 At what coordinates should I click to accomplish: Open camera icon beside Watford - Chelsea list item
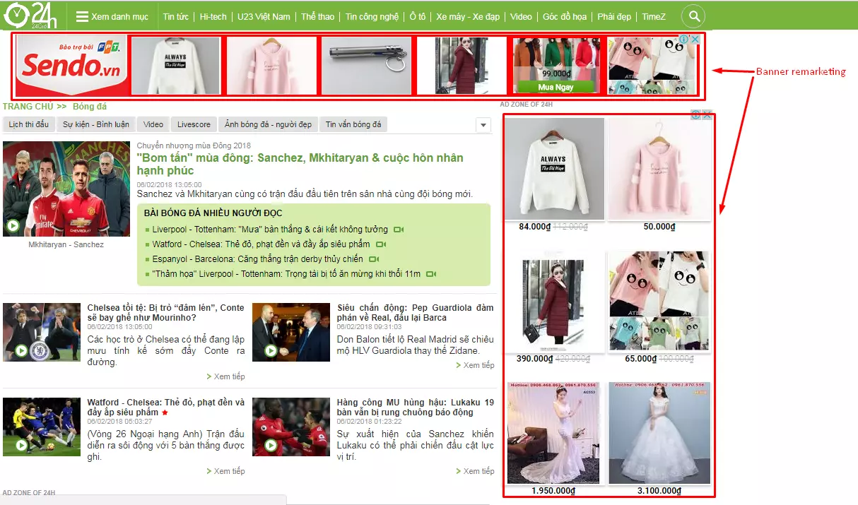pyautogui.click(x=382, y=244)
